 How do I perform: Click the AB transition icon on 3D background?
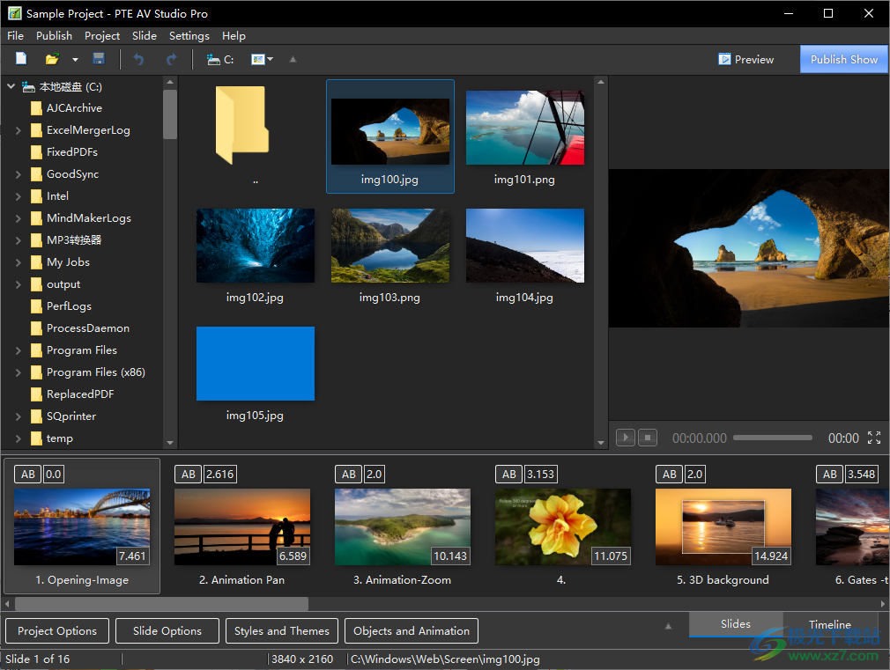click(x=669, y=475)
